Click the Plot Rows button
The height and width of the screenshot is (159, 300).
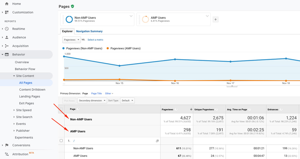[x=69, y=100]
